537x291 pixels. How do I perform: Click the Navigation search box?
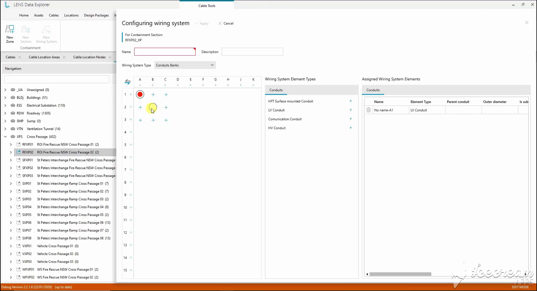(57, 79)
